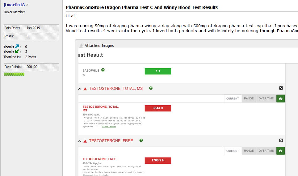
Task: Click the help icon next to BASOPHILS
Action: [103, 70]
